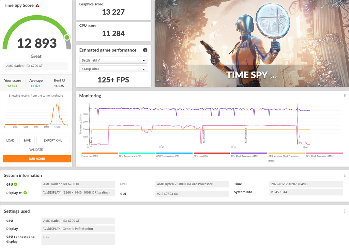The width and height of the screenshot is (349, 251).
Task: Click the Graphics test 1 marker in chart
Action: coord(204,136)
